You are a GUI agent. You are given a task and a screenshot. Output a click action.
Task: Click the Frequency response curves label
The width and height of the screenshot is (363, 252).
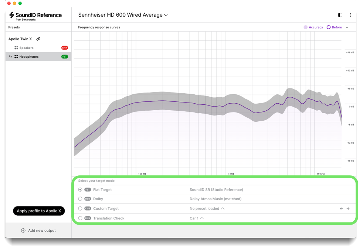pos(99,27)
